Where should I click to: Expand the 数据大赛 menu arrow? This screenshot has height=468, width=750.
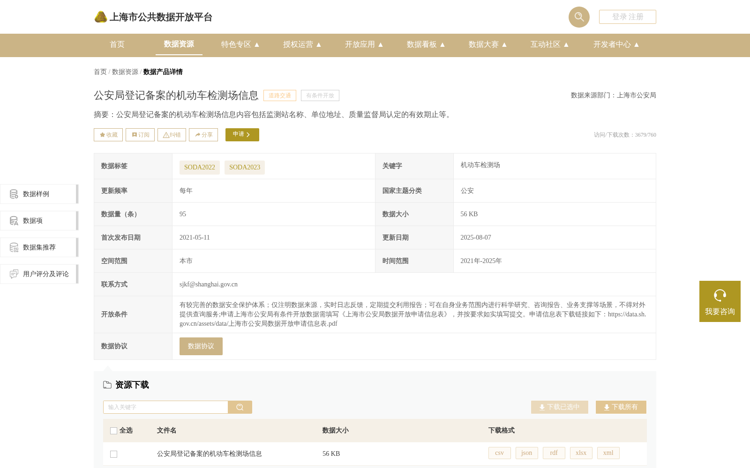point(504,44)
